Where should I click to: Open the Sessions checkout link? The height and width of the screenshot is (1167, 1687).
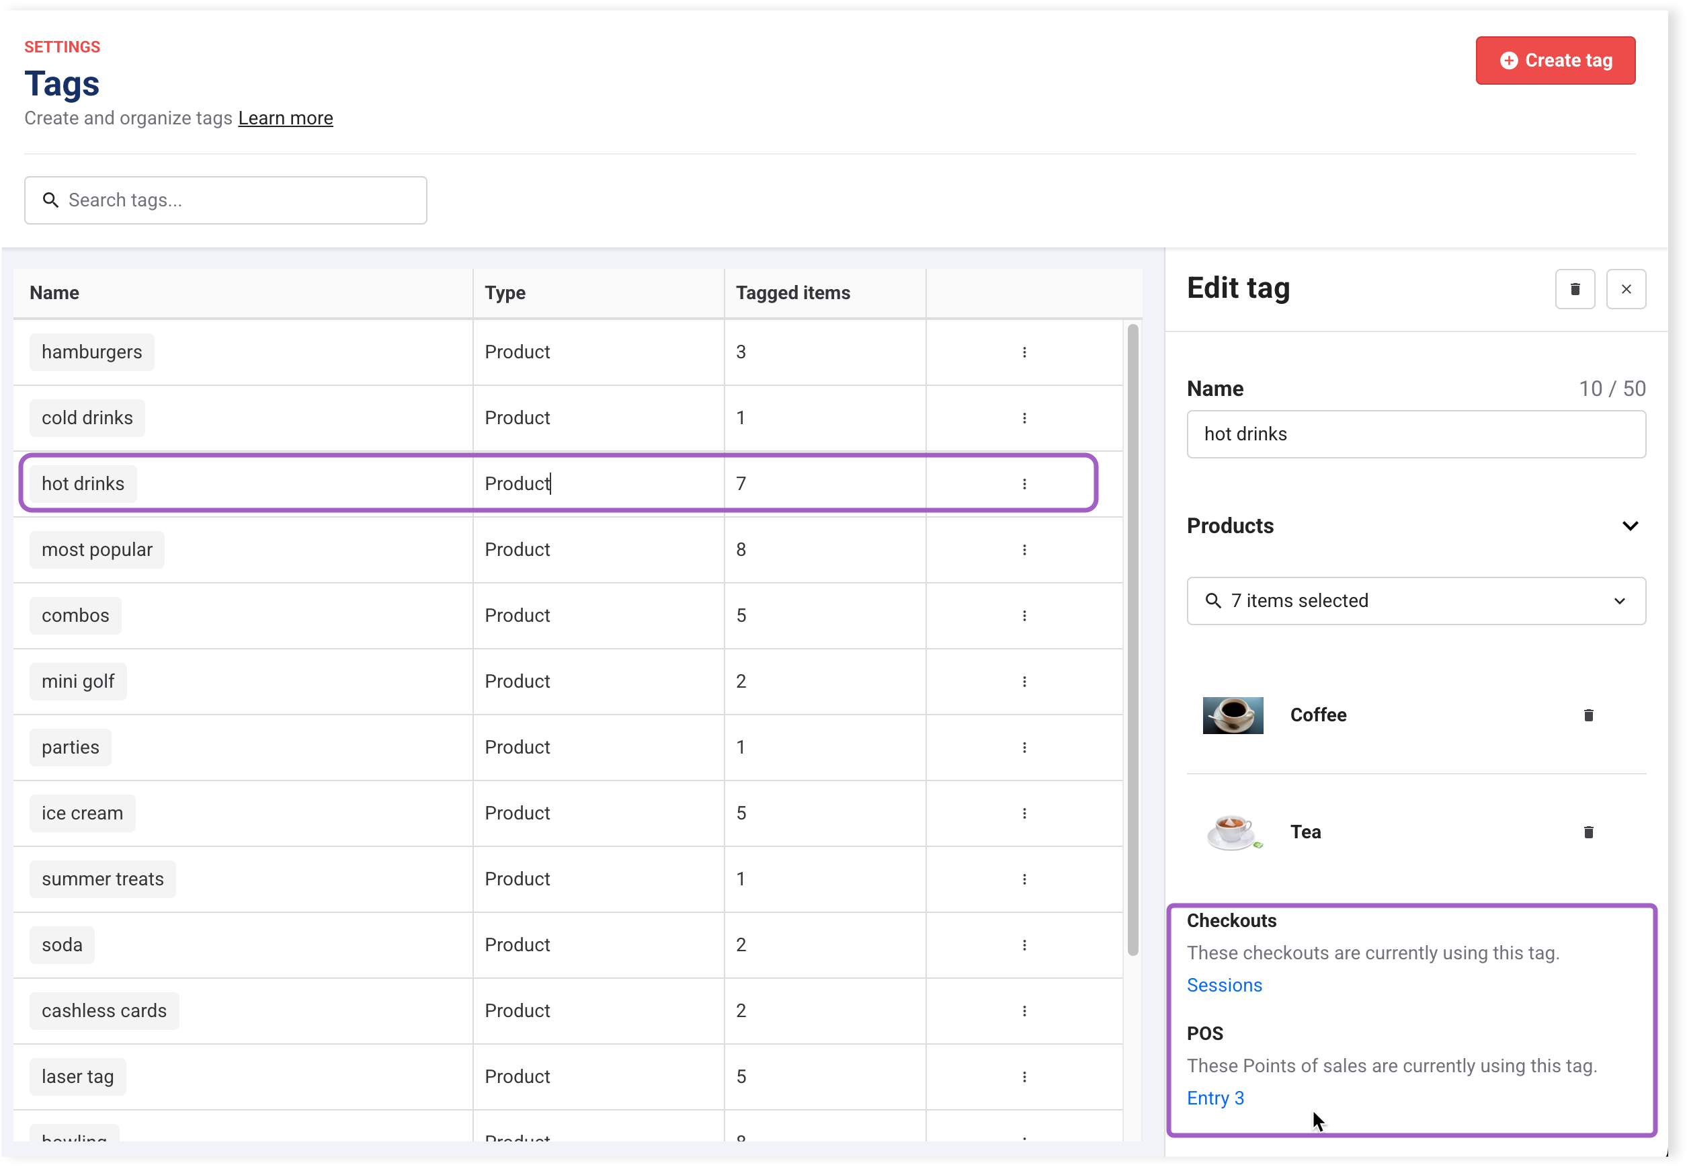pos(1224,985)
